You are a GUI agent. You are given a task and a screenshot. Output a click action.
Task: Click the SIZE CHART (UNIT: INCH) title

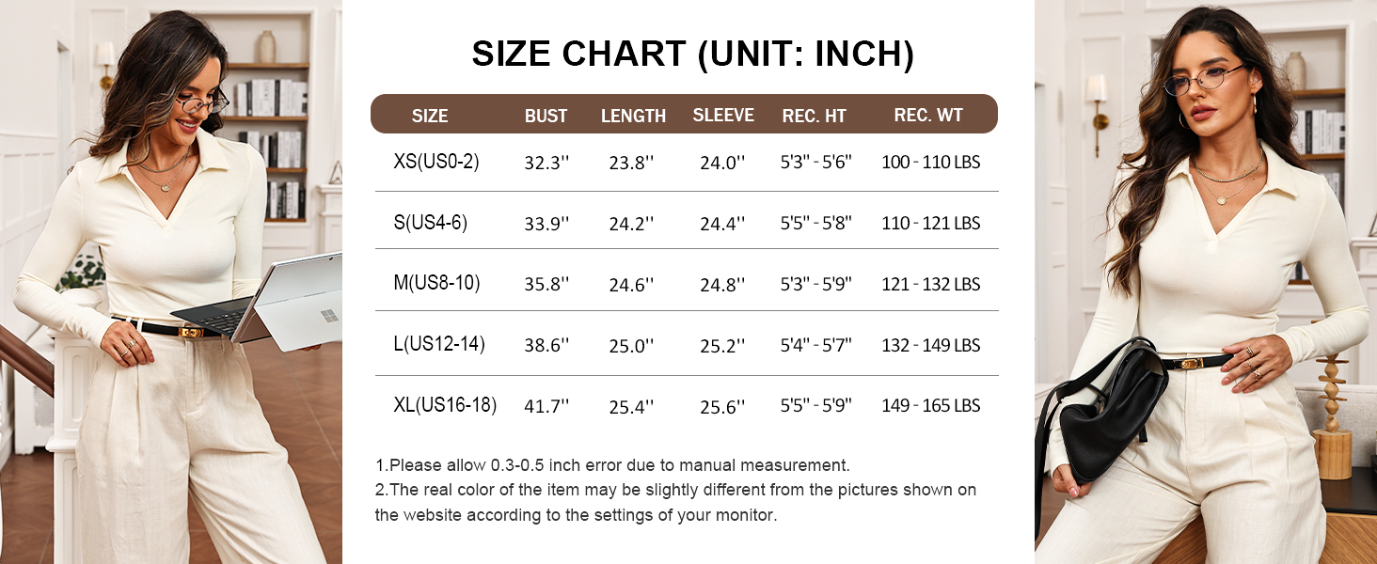692,55
